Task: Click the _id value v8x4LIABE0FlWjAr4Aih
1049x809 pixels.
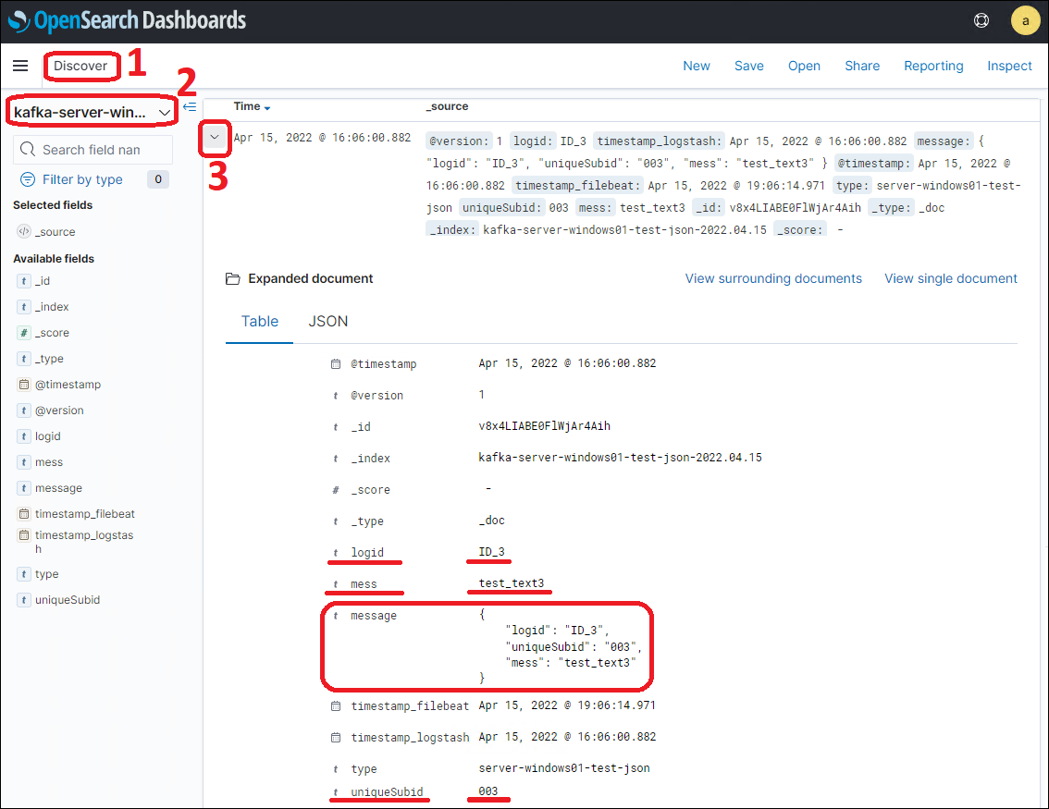Action: pos(545,426)
